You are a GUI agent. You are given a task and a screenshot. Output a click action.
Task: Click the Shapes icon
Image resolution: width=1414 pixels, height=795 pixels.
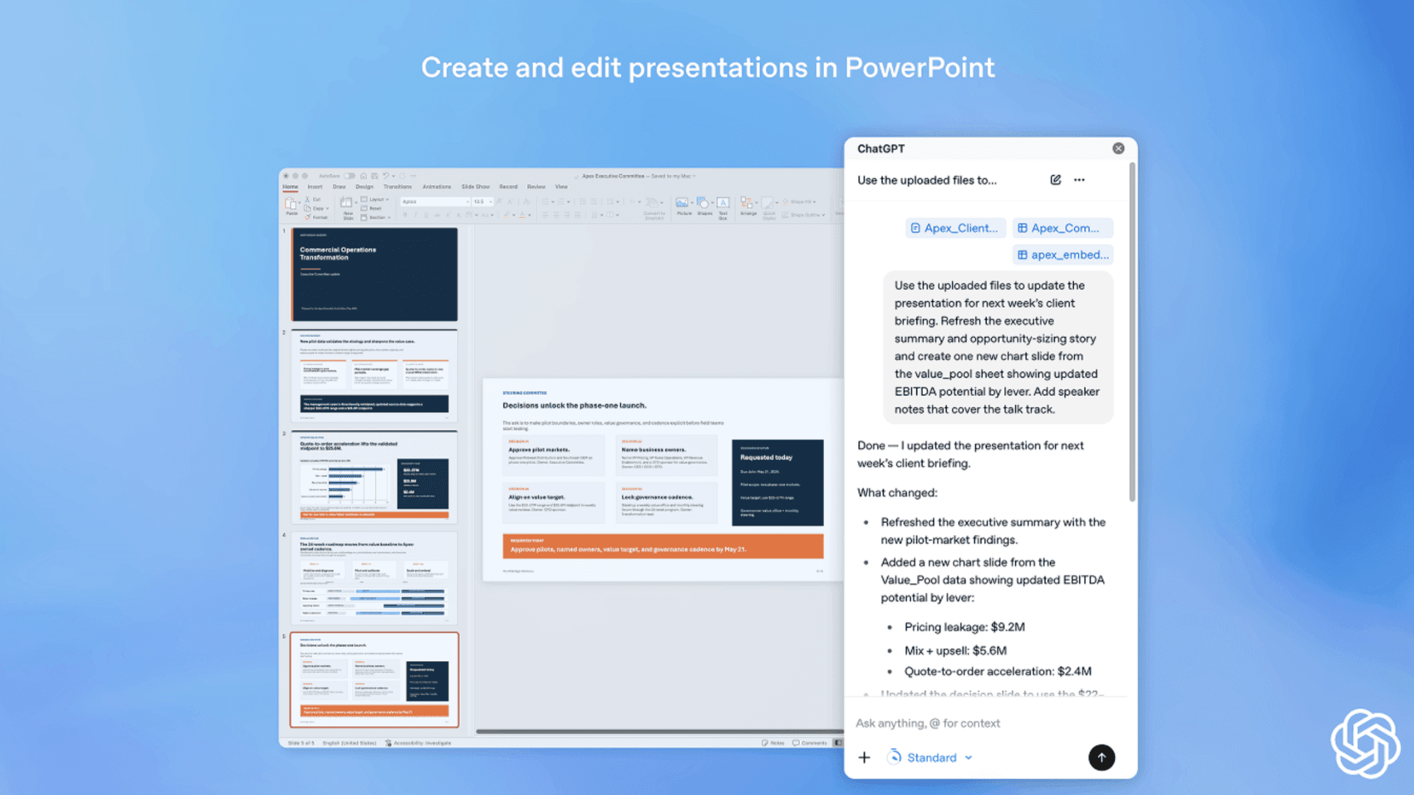pos(703,202)
